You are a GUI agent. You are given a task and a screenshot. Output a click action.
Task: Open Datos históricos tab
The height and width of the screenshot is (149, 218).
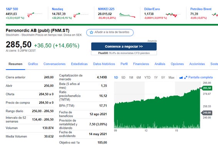[104, 64]
